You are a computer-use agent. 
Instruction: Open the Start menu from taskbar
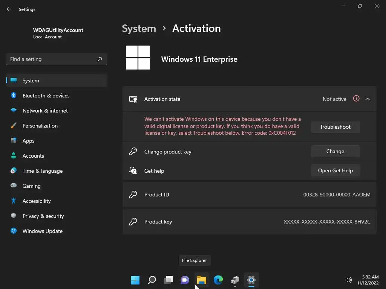point(135,280)
